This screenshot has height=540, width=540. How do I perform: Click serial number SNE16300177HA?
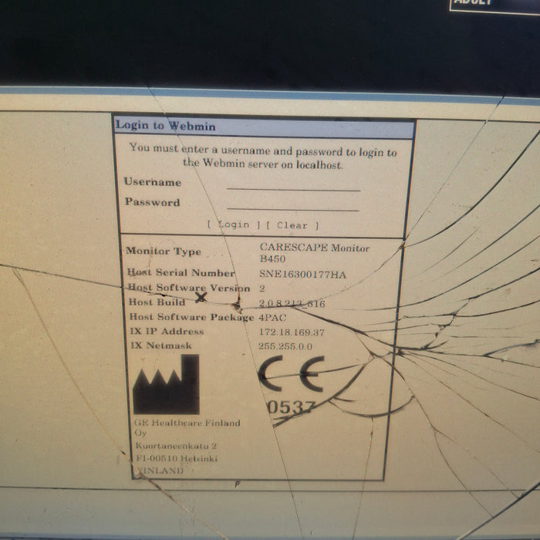(x=302, y=274)
